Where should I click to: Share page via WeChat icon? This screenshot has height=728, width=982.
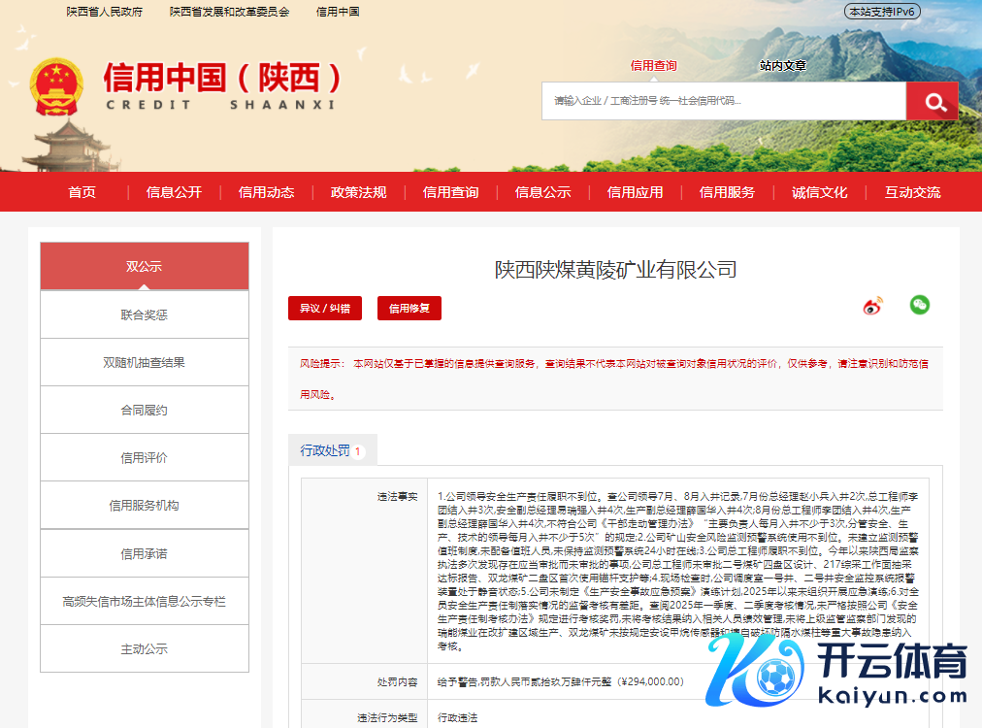919,305
